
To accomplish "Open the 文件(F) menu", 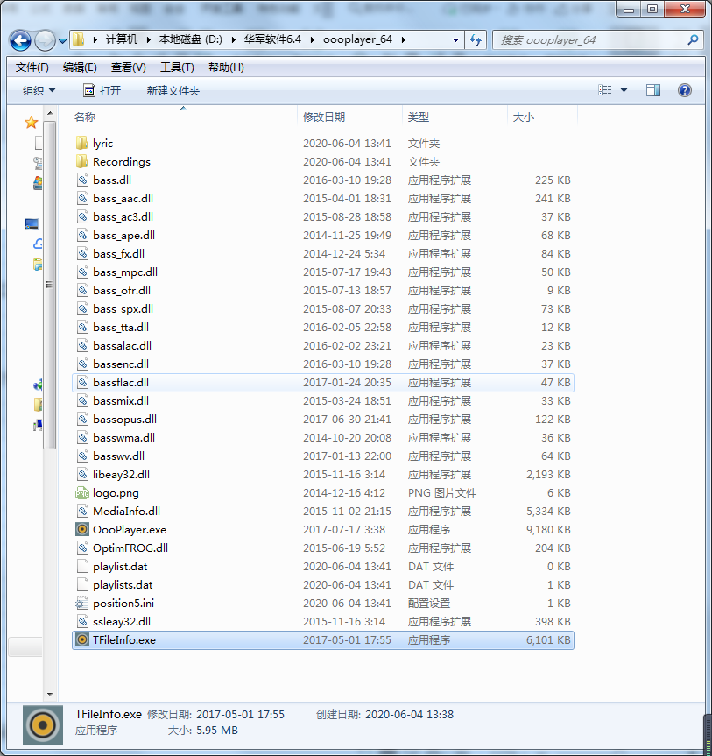I will tap(32, 67).
